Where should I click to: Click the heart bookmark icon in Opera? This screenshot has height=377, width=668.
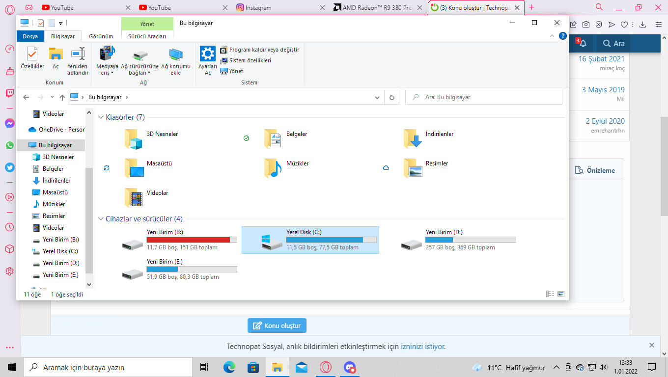point(624,25)
